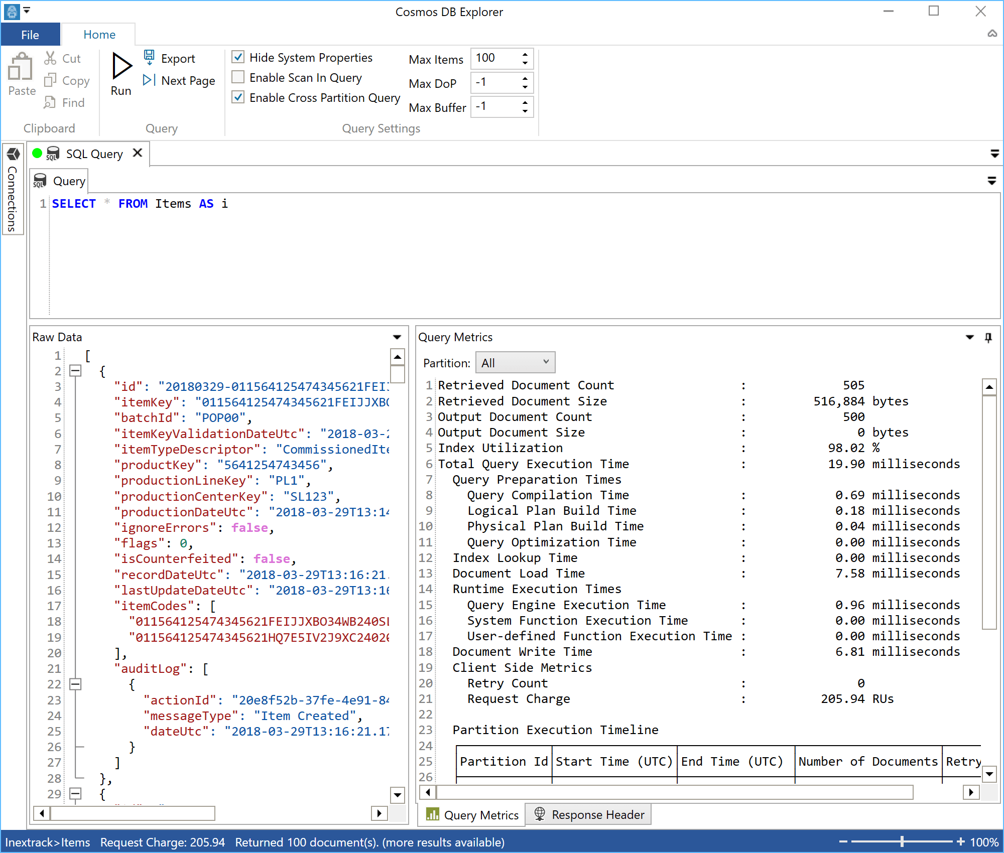Decrease Max DoP with the down stepper
The image size is (1004, 853).
pyautogui.click(x=525, y=87)
